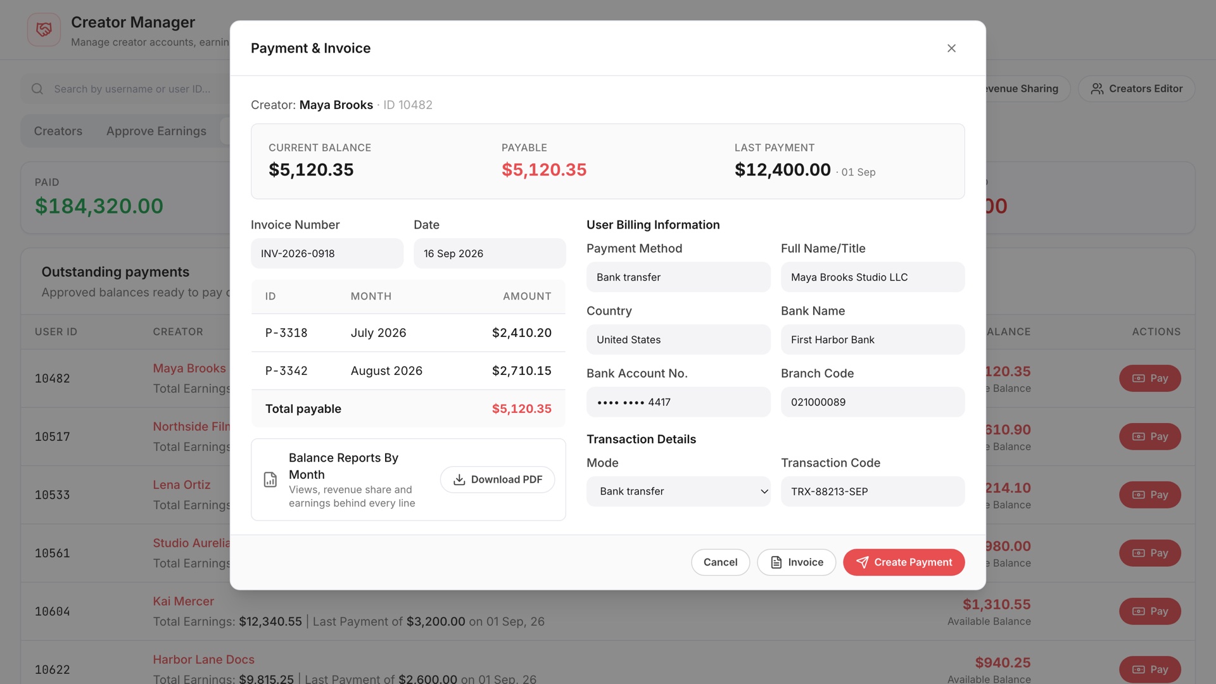Click the download icon in Download PDF

pos(459,479)
